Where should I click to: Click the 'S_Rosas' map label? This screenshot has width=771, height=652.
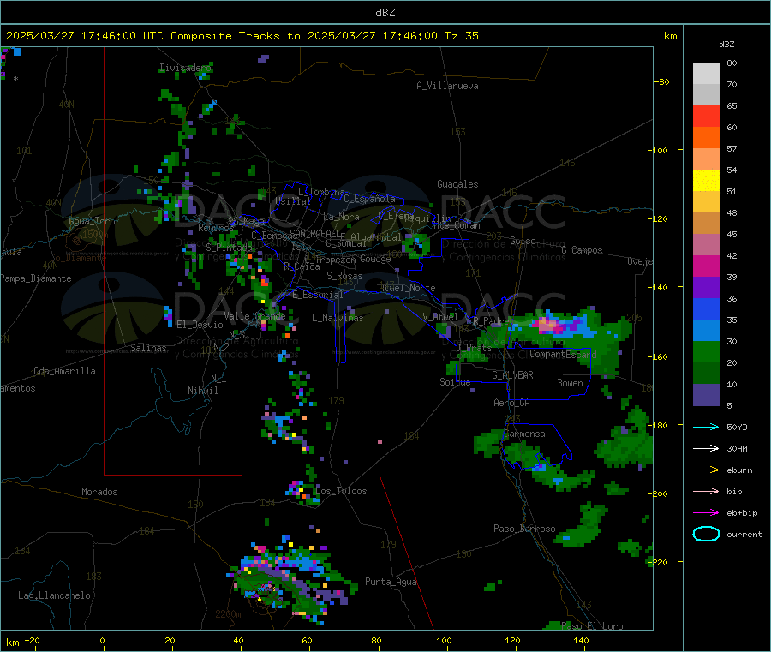coord(344,276)
